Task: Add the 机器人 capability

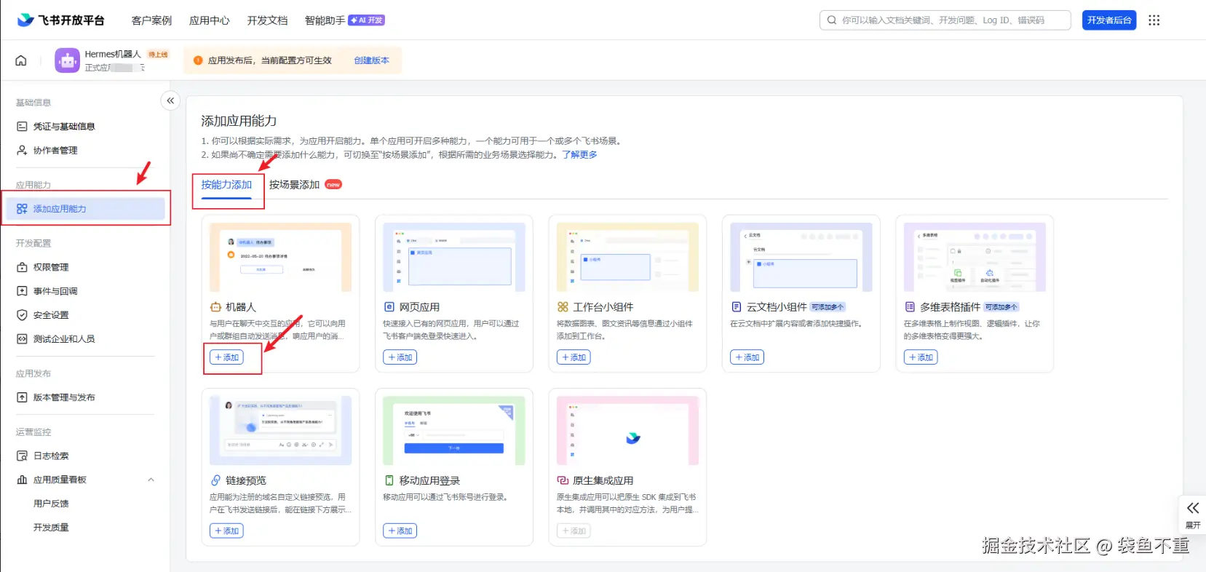Action: click(227, 357)
